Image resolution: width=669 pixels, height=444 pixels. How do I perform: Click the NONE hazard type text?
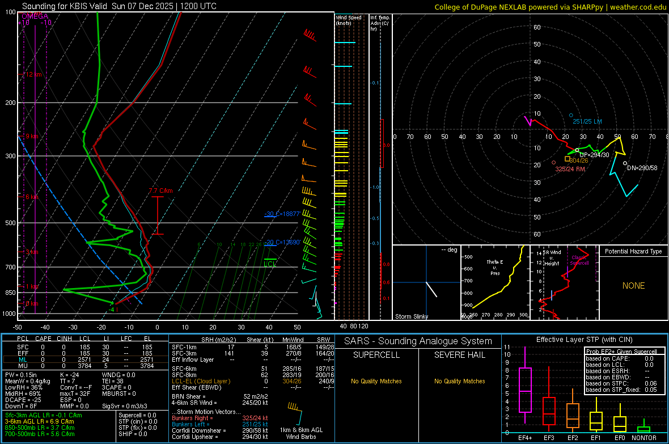633,286
